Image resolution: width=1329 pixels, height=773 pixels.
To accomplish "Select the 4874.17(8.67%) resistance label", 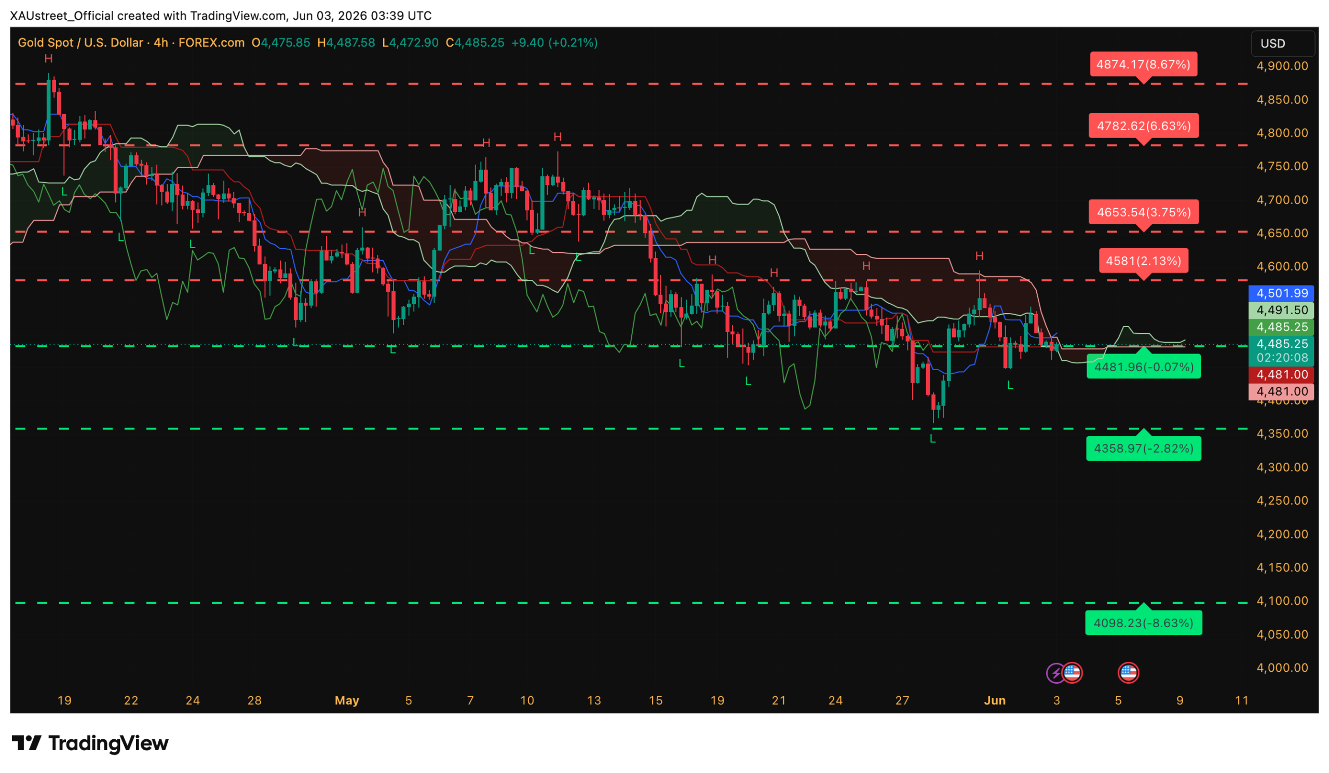I will tap(1143, 64).
